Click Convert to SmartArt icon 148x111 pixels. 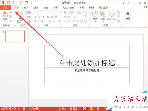point(86,21)
